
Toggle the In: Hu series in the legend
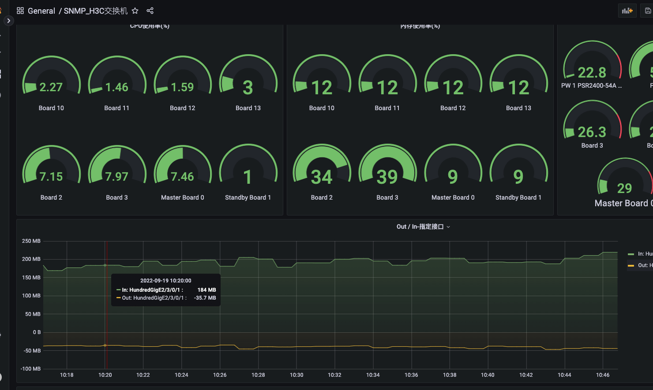point(645,254)
